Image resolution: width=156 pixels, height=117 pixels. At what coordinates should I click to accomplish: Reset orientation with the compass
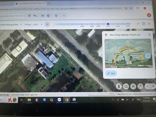[140, 86]
